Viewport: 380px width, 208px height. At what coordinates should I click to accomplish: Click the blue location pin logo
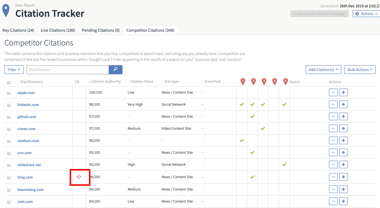(6, 11)
